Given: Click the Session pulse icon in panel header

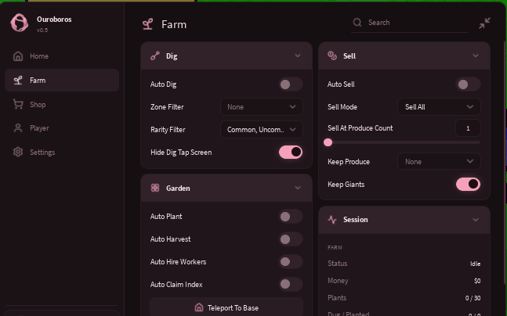Looking at the screenshot, I should point(332,220).
